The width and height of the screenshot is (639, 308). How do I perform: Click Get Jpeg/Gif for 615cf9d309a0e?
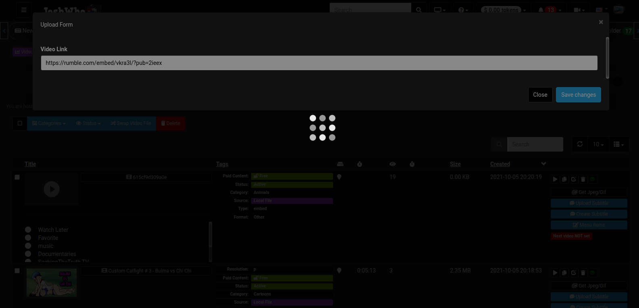pos(589,192)
